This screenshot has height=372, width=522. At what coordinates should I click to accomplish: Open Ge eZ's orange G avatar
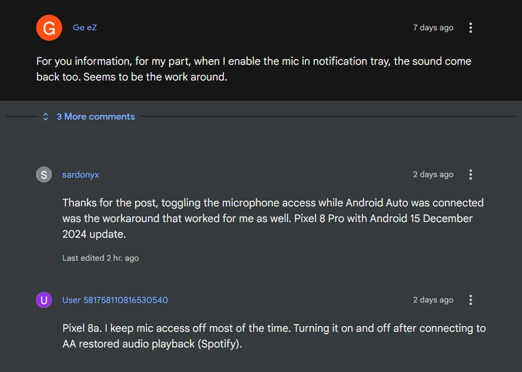click(x=49, y=28)
